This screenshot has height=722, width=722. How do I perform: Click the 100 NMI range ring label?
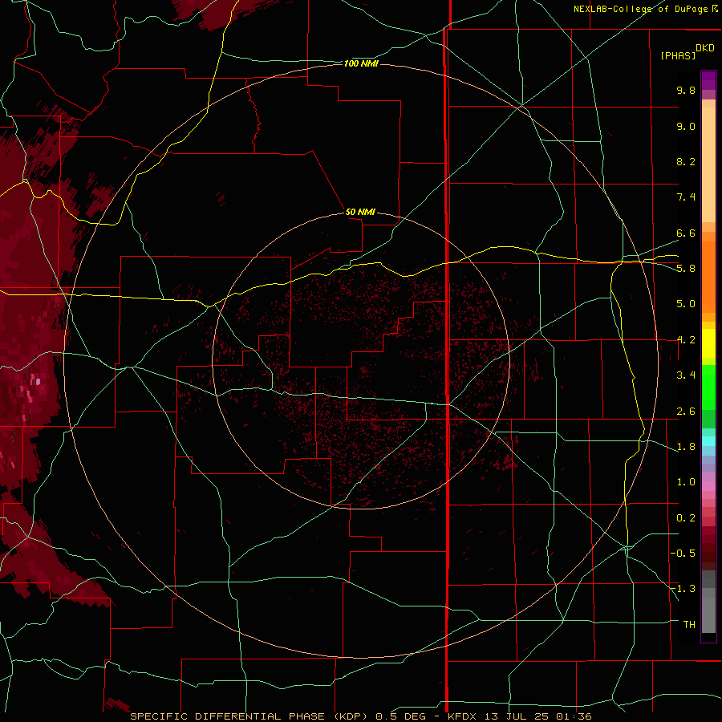(x=361, y=63)
